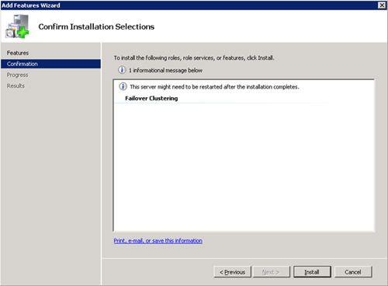Click the server restart warning text
388x286 pixels.
(x=214, y=87)
